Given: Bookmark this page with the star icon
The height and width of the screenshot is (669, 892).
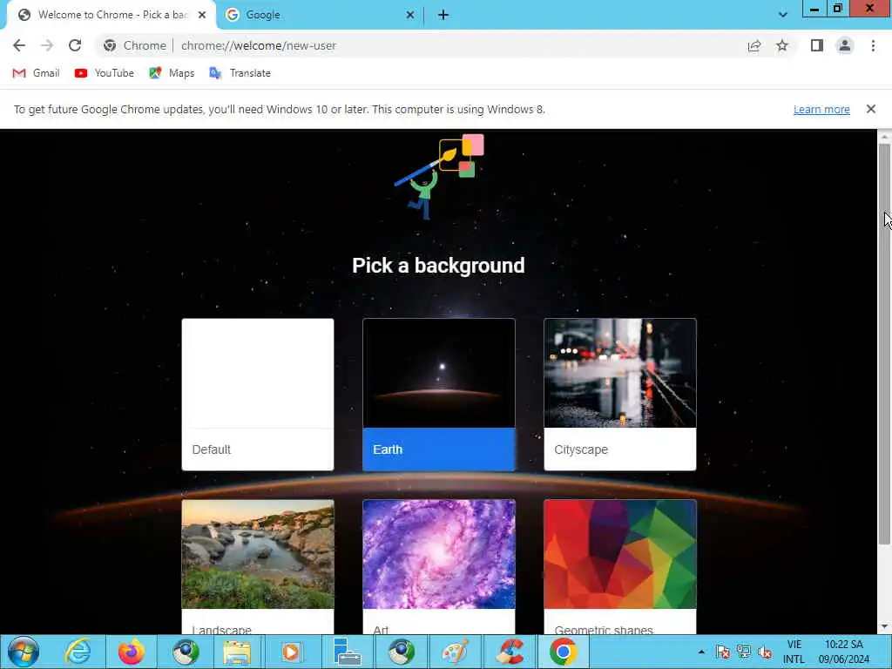Looking at the screenshot, I should [x=782, y=45].
